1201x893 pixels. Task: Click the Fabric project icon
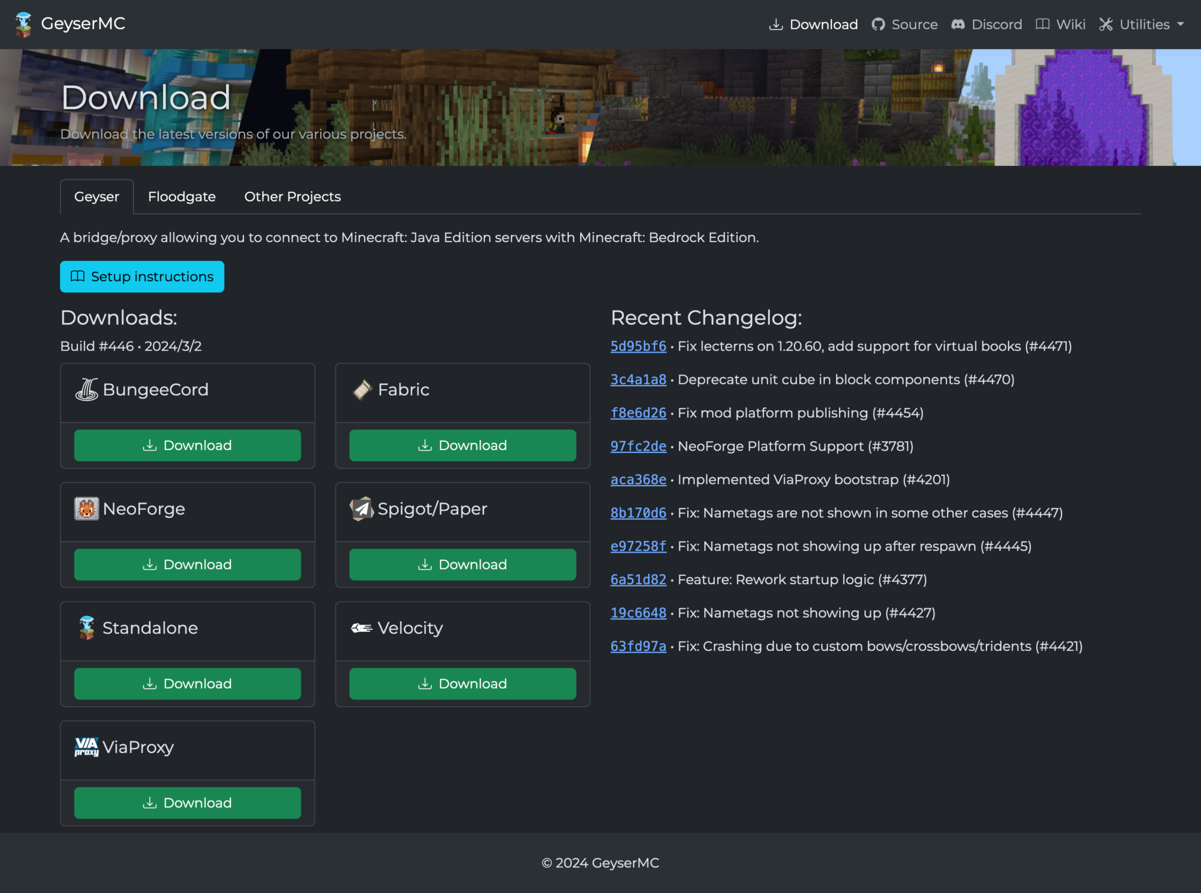[362, 388]
